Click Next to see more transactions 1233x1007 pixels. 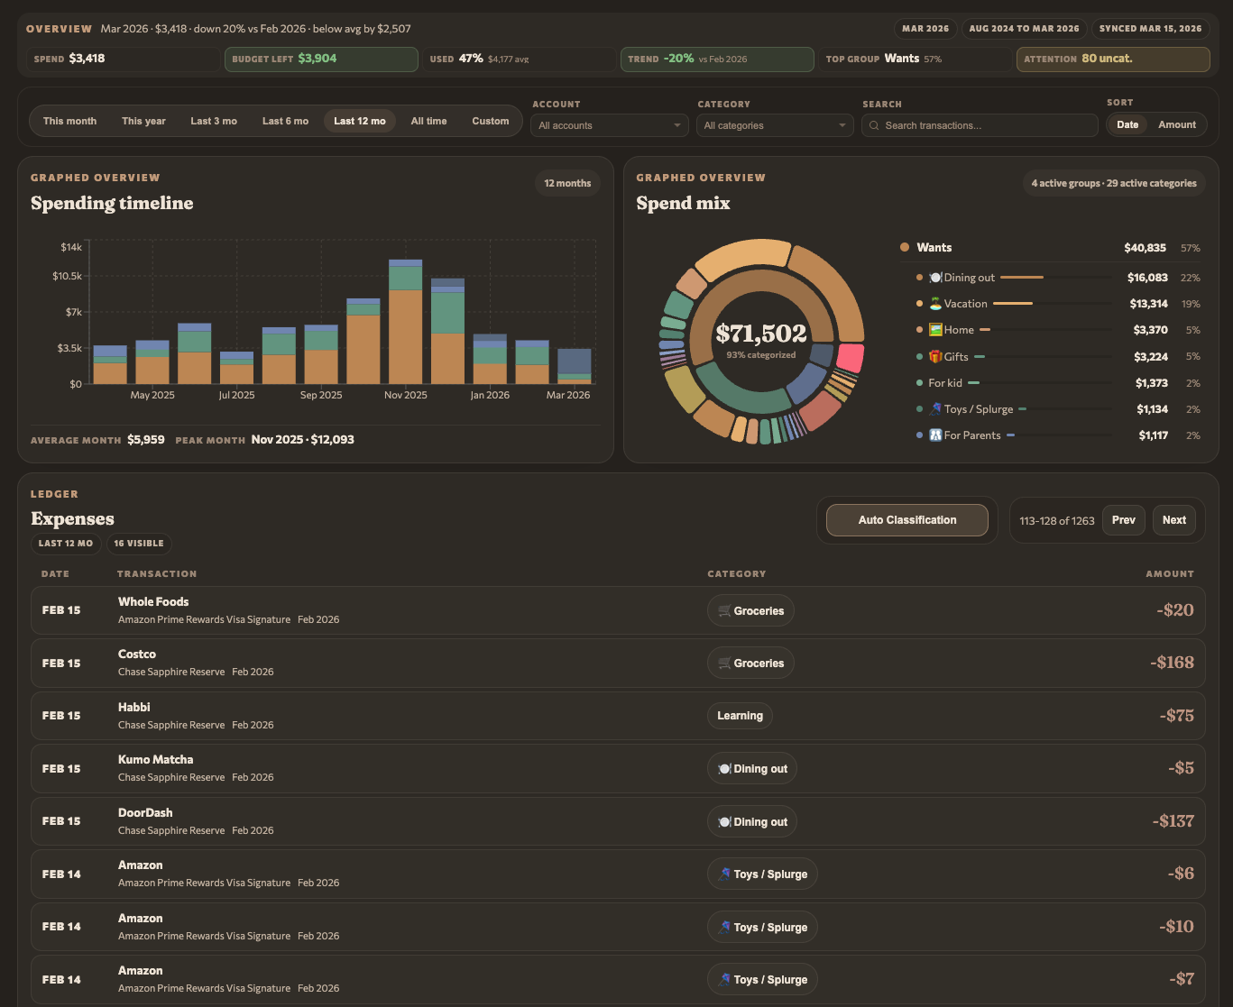[1173, 519]
